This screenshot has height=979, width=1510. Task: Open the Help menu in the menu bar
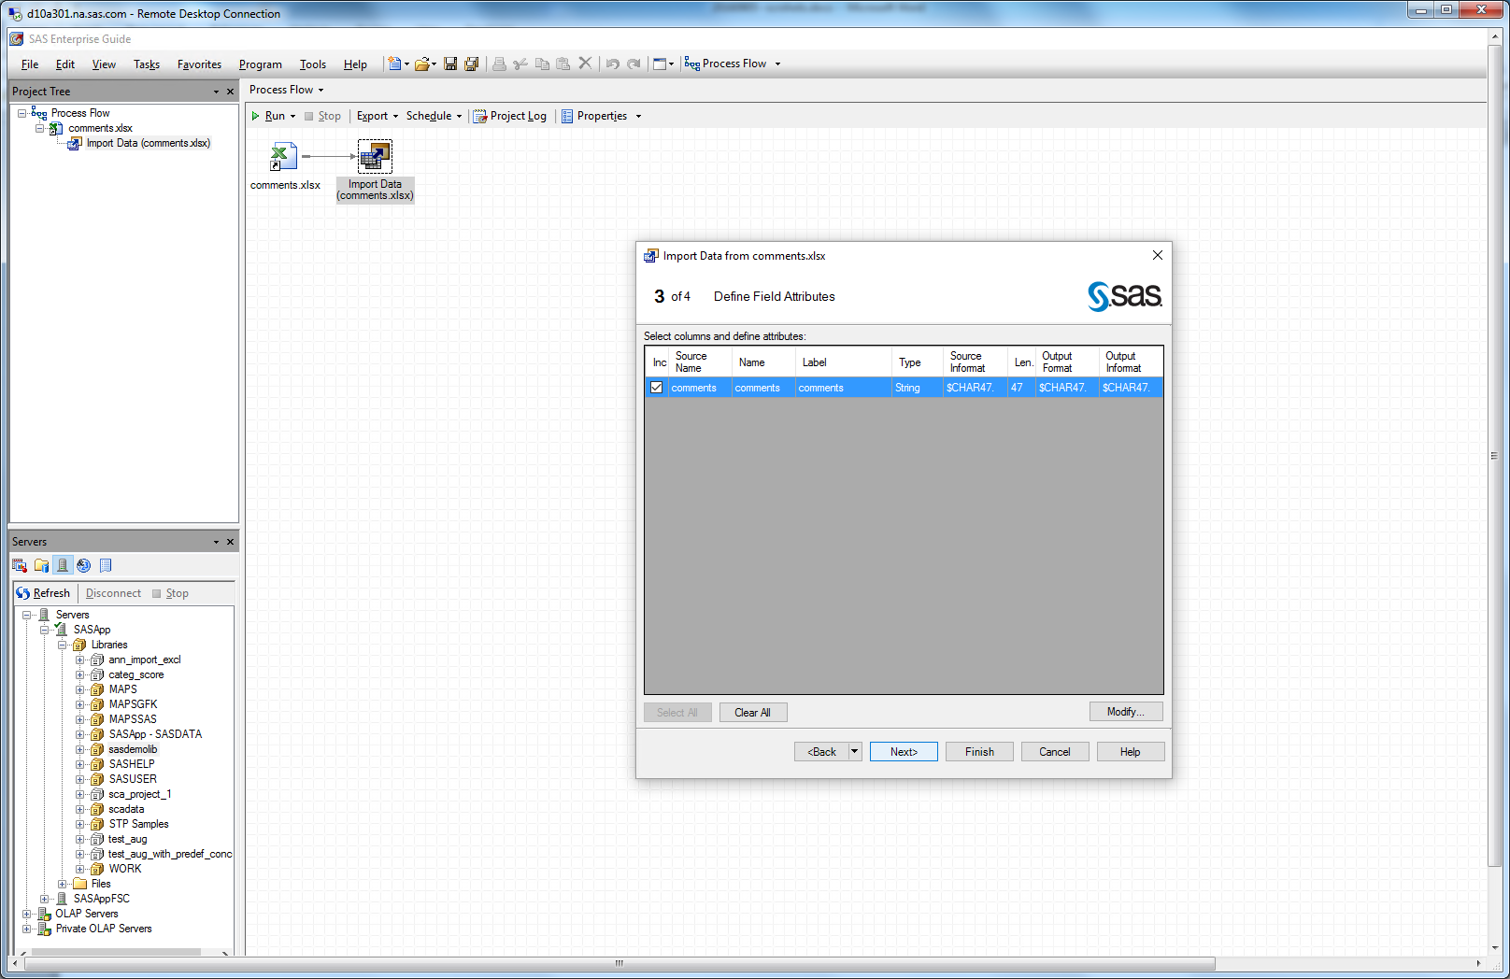tap(355, 64)
